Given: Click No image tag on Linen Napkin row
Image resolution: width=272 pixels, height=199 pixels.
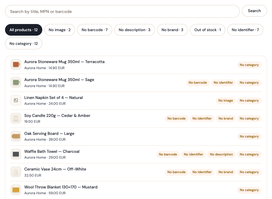Looking at the screenshot, I should click(x=226, y=101).
